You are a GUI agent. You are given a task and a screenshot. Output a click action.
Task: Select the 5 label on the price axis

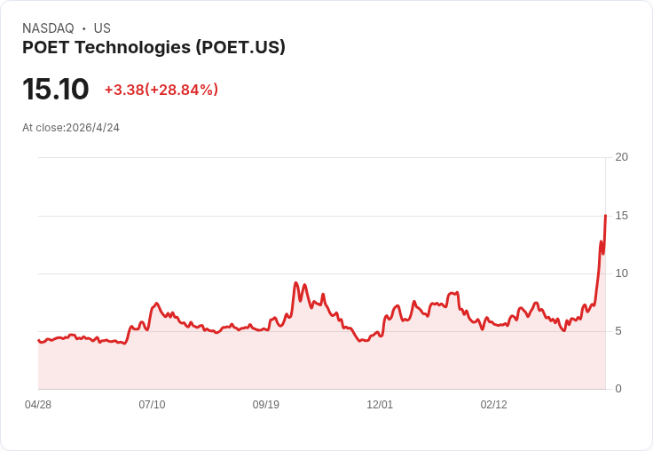(x=618, y=331)
